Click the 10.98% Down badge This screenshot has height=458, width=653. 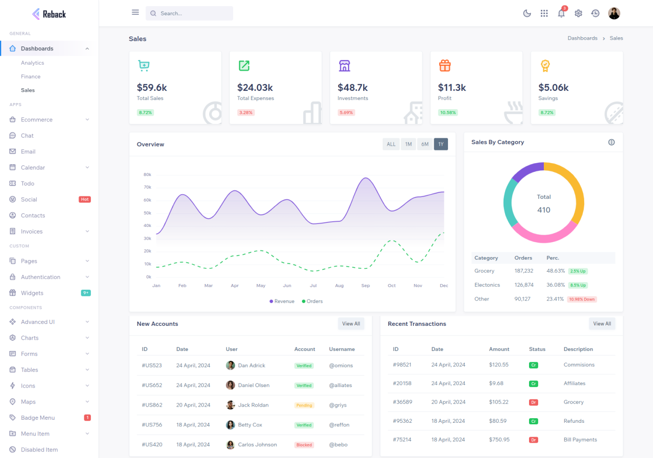[x=582, y=299]
